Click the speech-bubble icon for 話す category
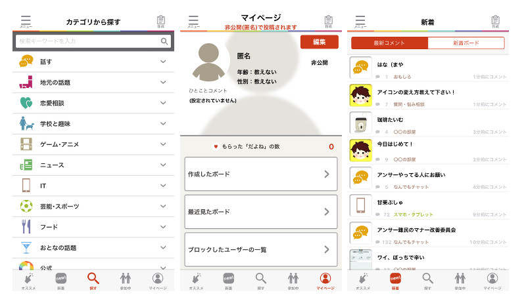526x301 pixels. pyautogui.click(x=26, y=61)
